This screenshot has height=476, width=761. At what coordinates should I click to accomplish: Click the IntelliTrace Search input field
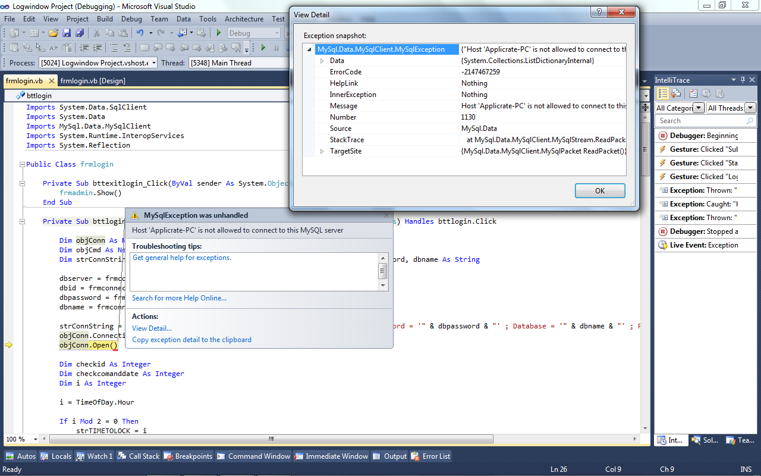699,121
